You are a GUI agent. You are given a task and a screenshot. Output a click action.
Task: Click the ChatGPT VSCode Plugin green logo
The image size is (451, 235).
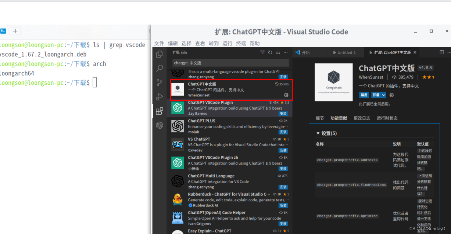point(178,108)
